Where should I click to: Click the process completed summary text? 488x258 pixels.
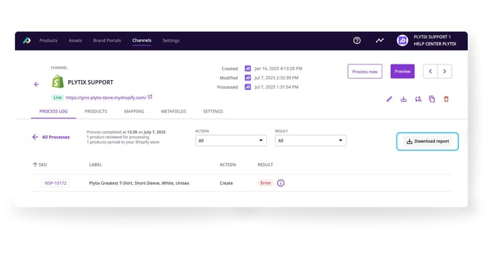coord(126,137)
